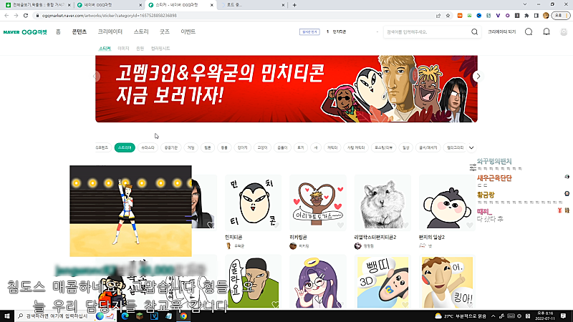Open the purple-haired angel sticker thumbnail
This screenshot has width=573, height=322.
tap(317, 282)
